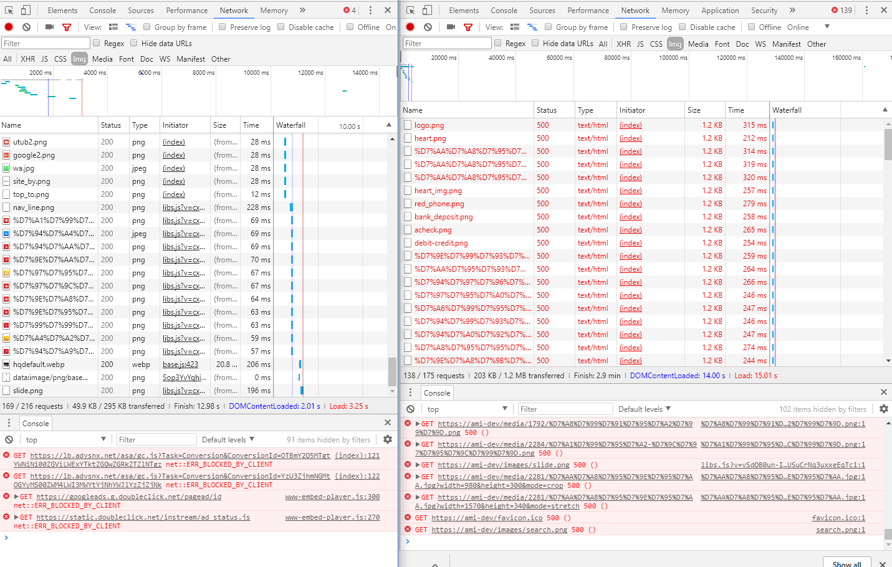This screenshot has height=567, width=892.
Task: Click the clear network log icon in right panel
Action: [428, 27]
